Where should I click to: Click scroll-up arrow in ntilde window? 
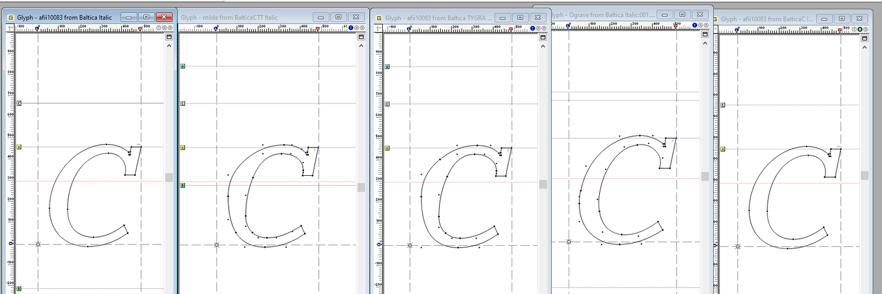pyautogui.click(x=360, y=45)
